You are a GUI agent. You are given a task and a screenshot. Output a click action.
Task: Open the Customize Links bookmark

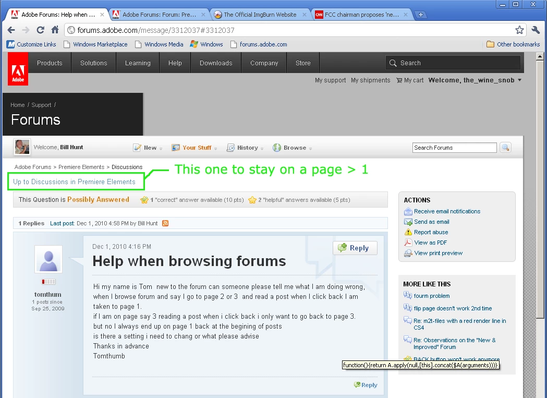click(31, 44)
